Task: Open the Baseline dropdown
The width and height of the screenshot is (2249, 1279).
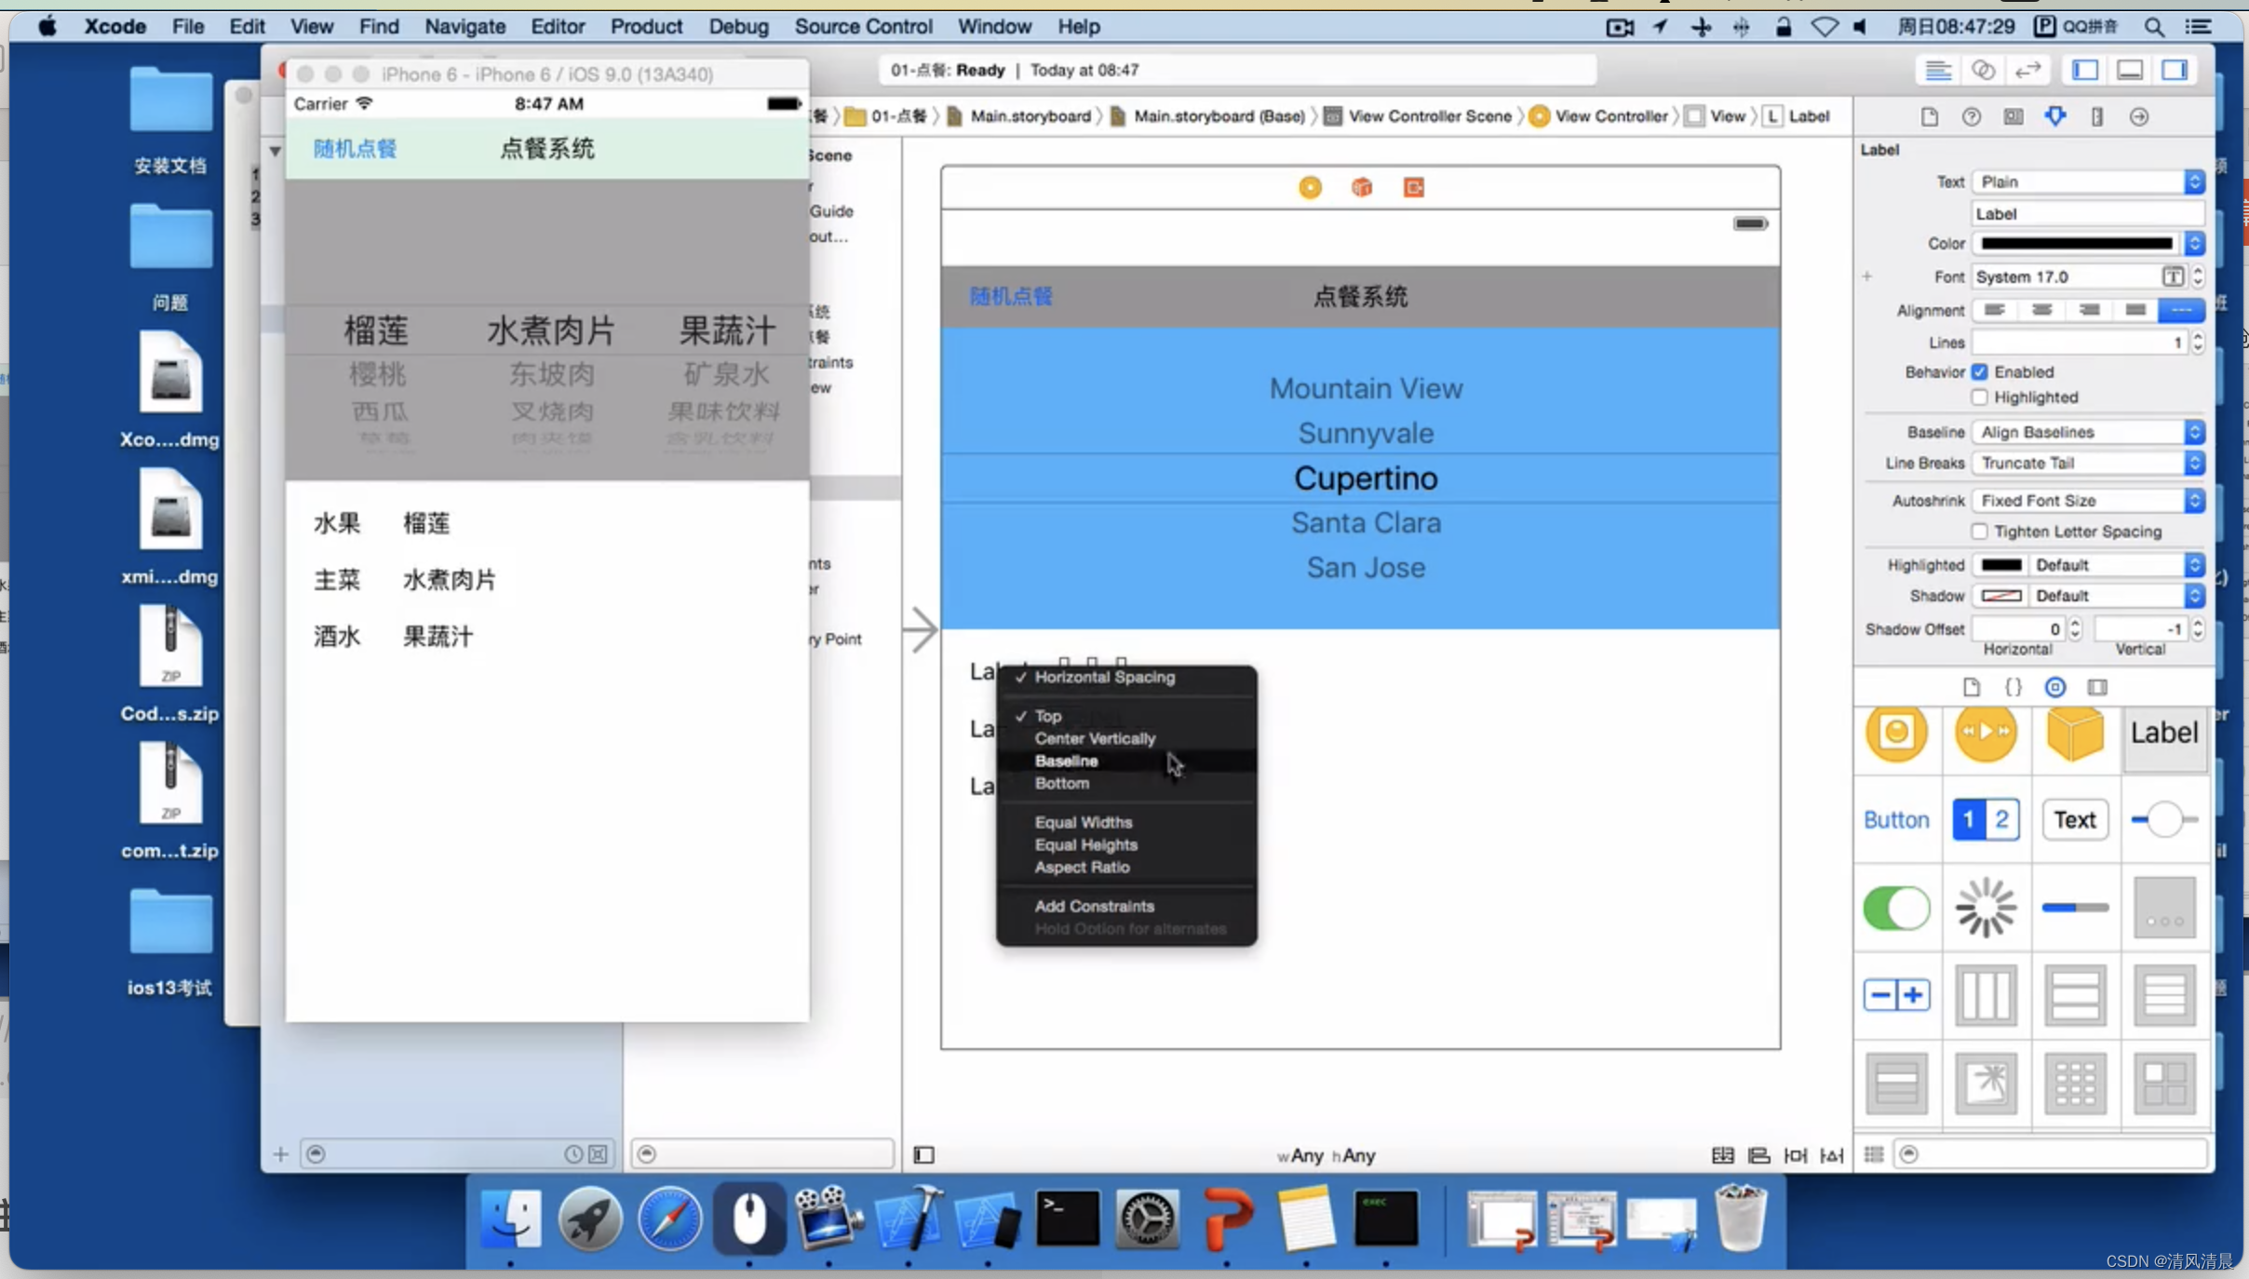Action: pos(2088,432)
